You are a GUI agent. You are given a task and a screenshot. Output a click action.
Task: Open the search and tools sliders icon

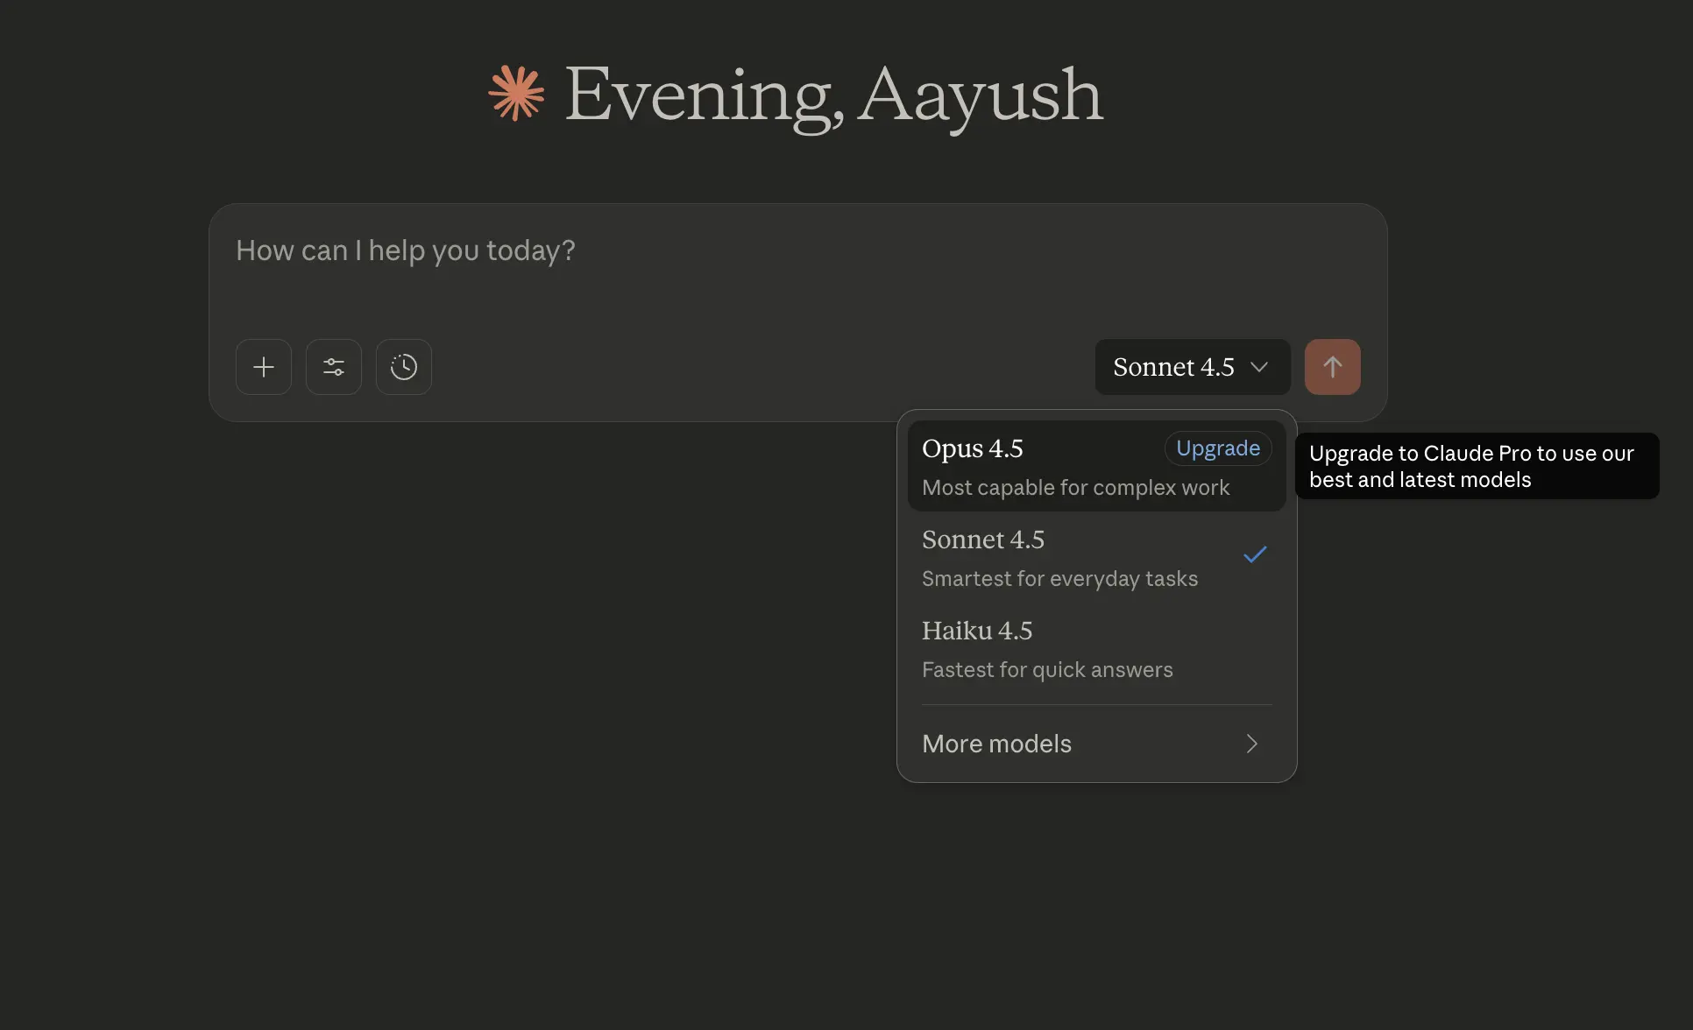pyautogui.click(x=333, y=367)
